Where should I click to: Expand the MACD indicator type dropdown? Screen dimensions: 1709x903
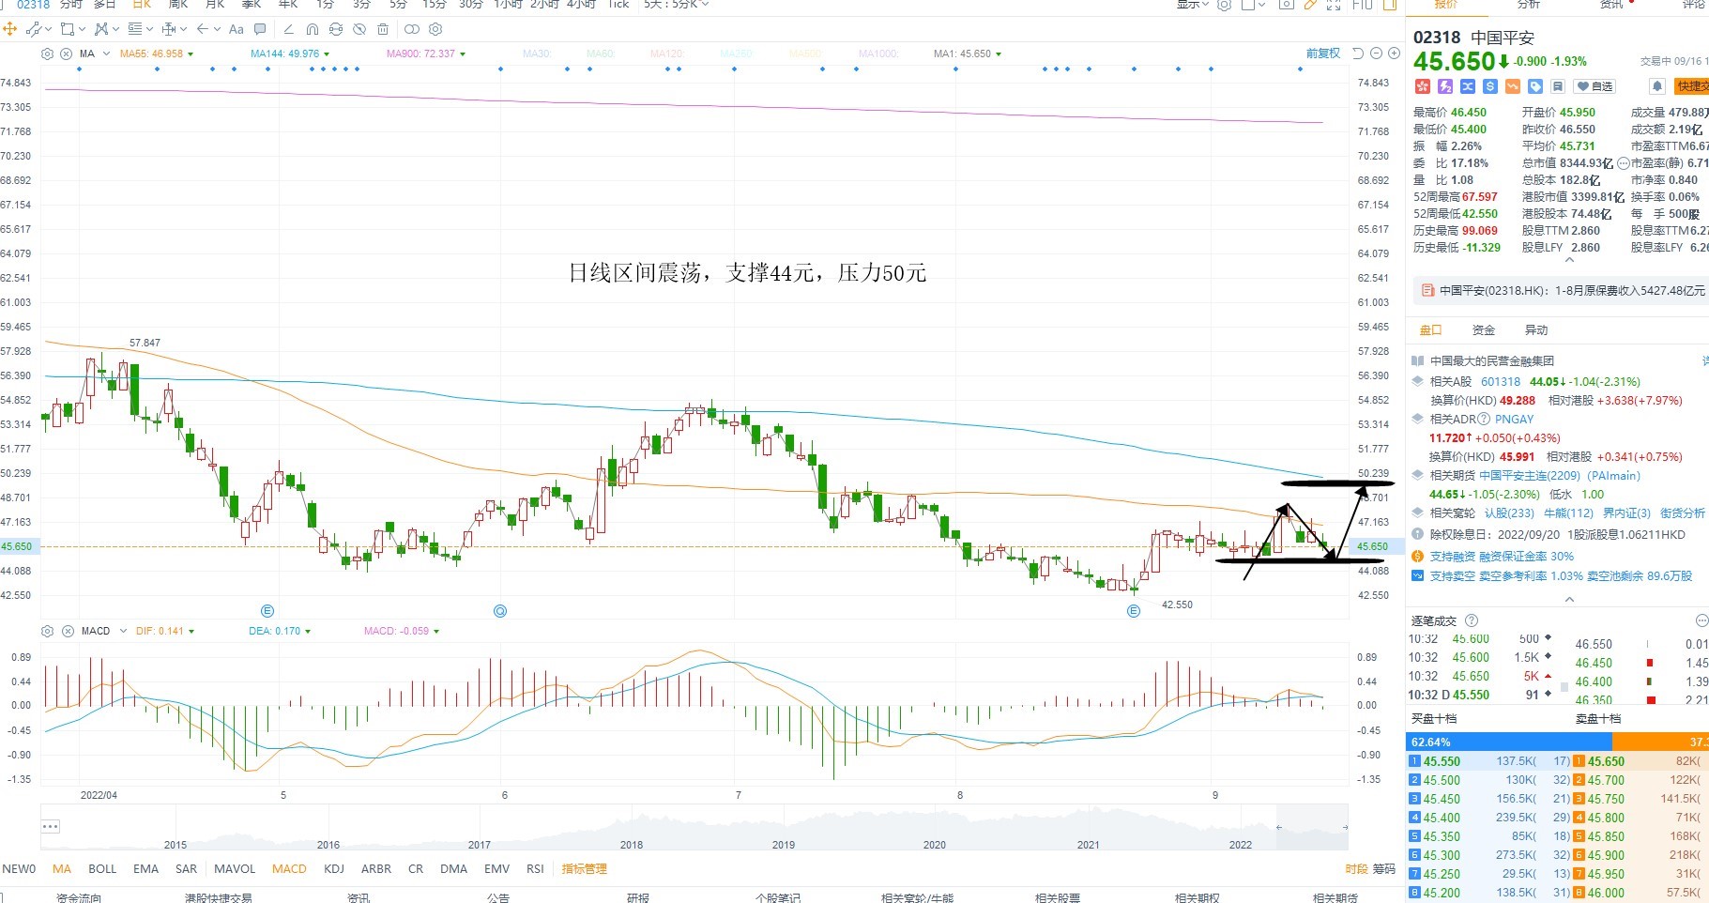coord(122,631)
